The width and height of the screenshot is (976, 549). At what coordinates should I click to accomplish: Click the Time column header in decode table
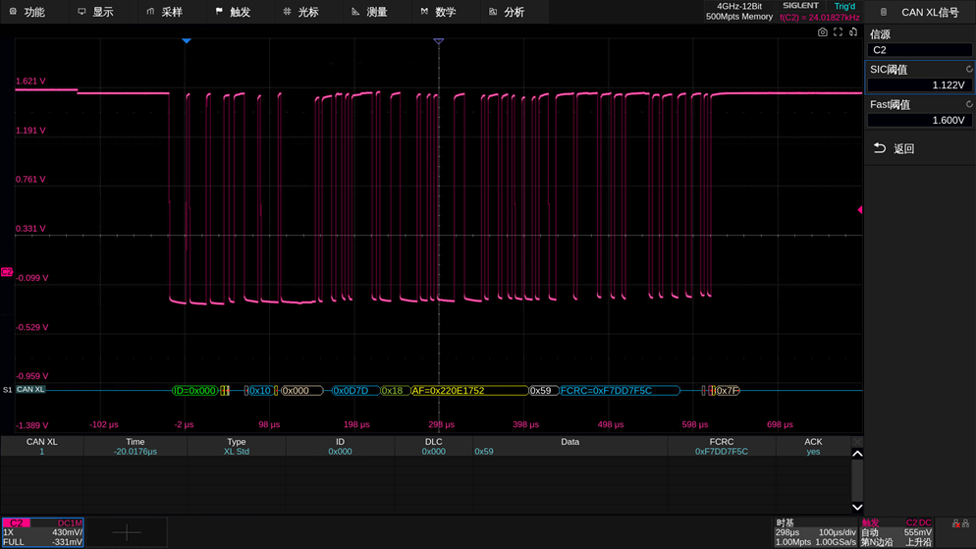tap(136, 441)
